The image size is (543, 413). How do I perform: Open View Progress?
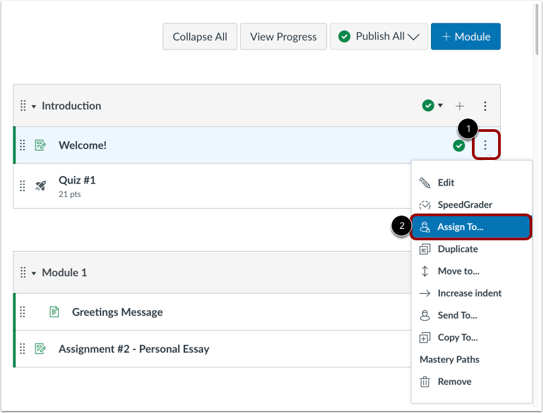284,37
